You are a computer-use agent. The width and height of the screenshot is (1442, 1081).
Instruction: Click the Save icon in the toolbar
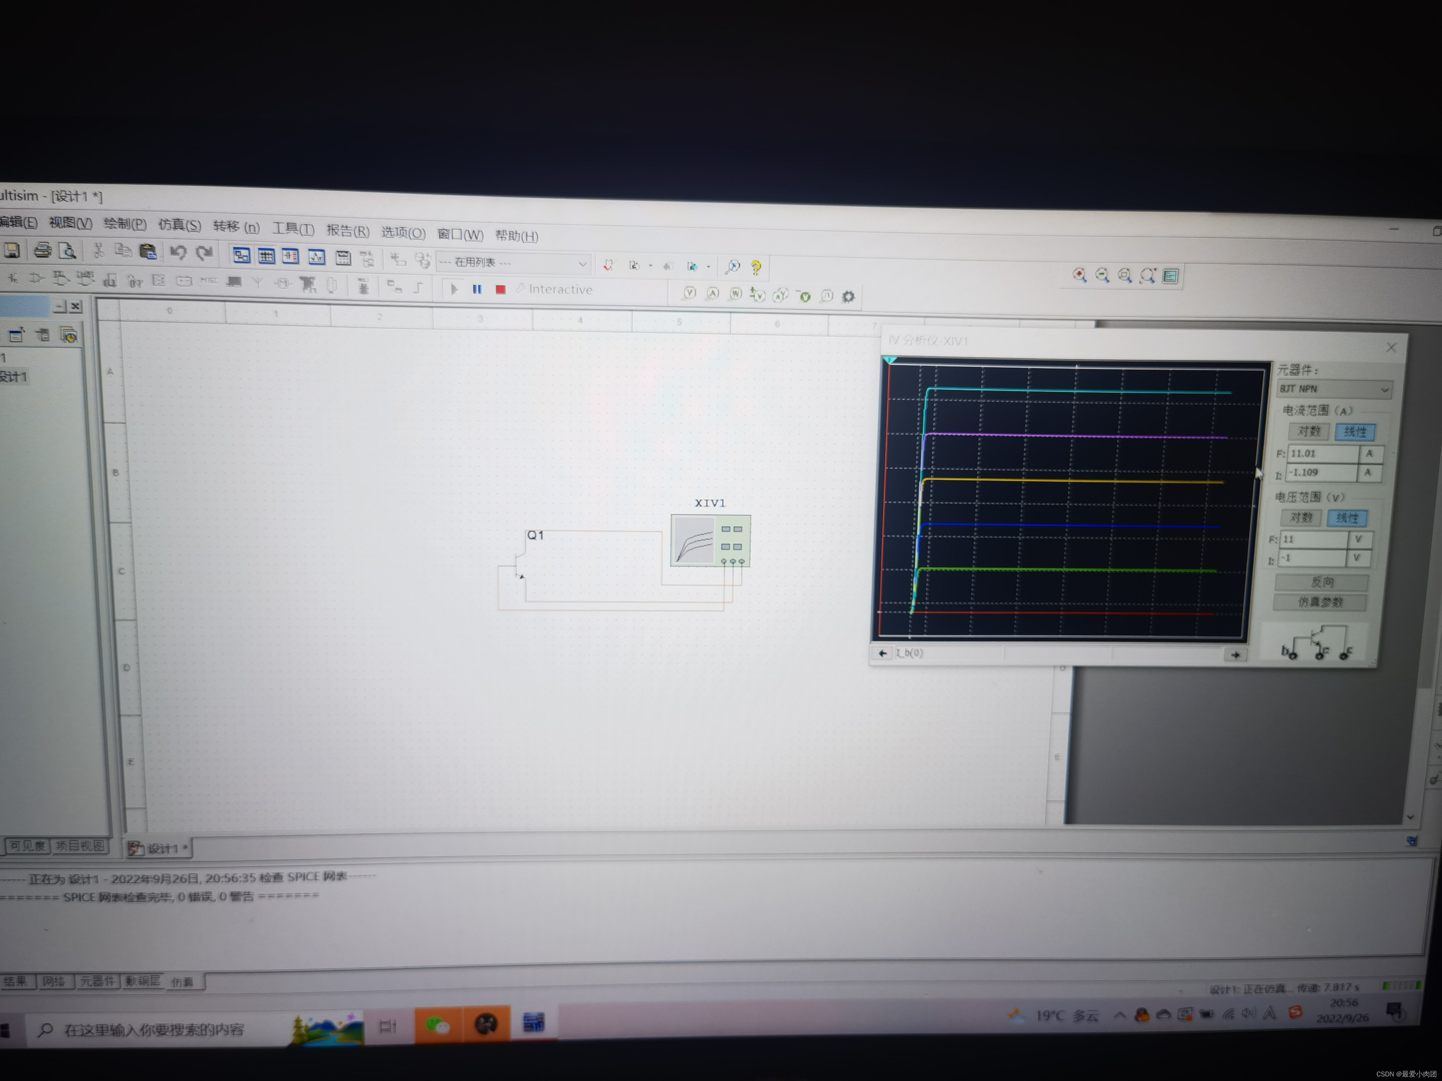tap(12, 250)
